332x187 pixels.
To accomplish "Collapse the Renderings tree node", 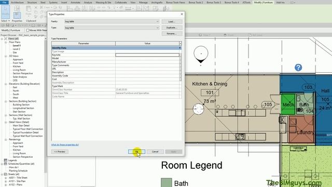I will tap(6, 140).
